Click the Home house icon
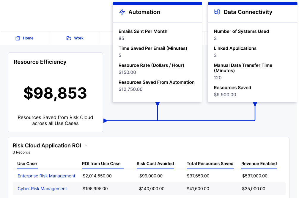The height and width of the screenshot is (198, 299). (x=18, y=38)
